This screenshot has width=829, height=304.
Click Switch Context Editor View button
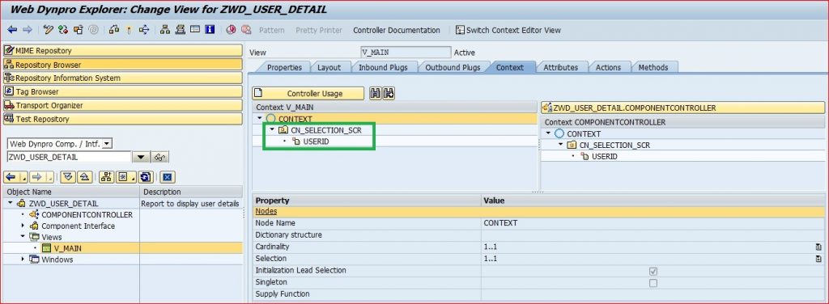click(508, 30)
